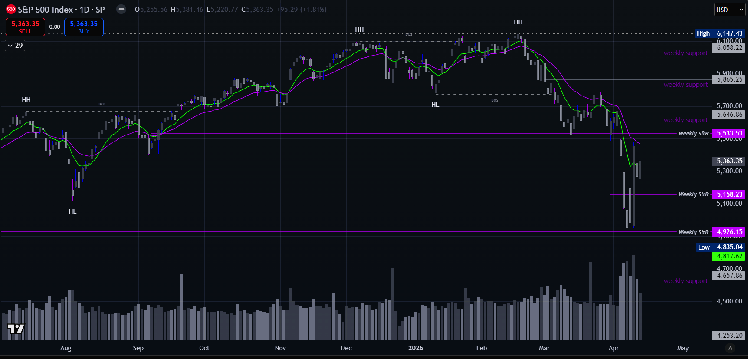This screenshot has height=359, width=748.
Task: Open the USD currency dropdown
Action: (x=729, y=10)
